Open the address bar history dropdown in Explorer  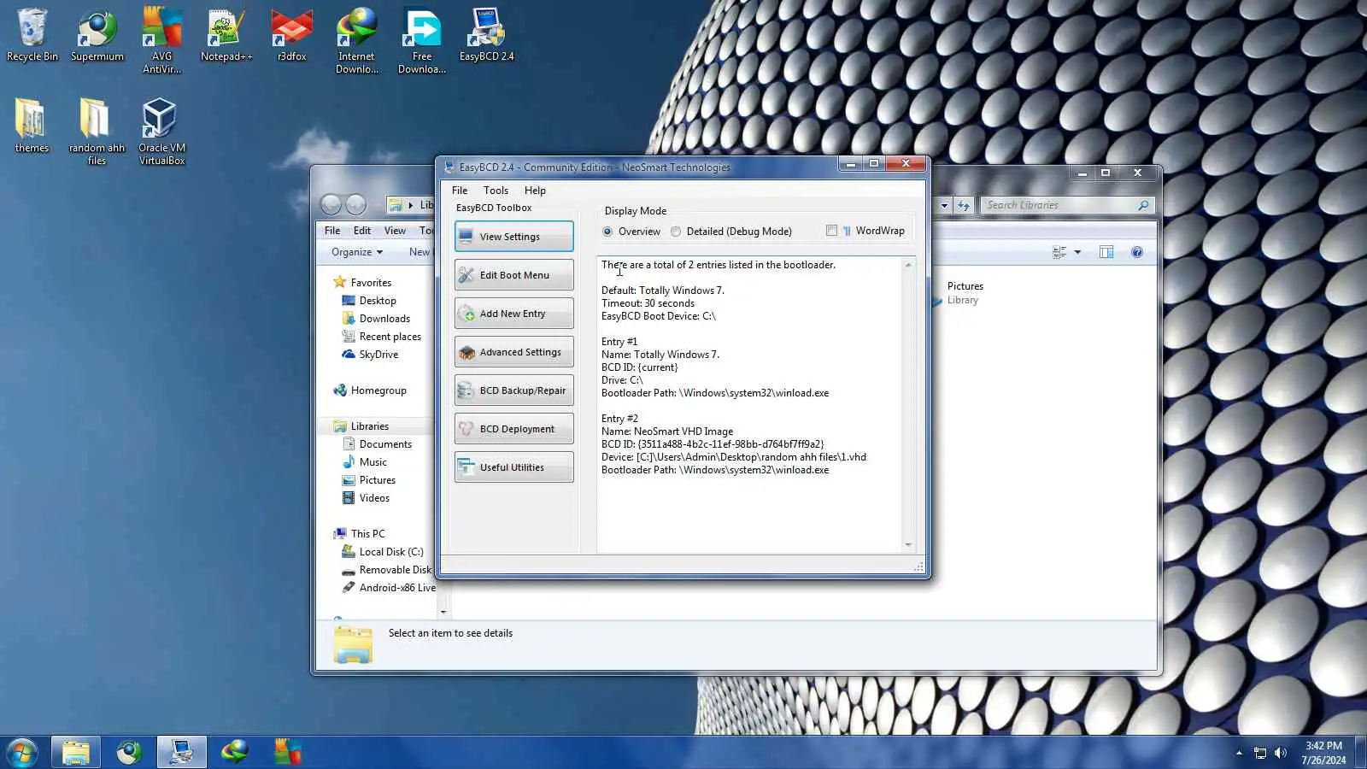tap(944, 205)
